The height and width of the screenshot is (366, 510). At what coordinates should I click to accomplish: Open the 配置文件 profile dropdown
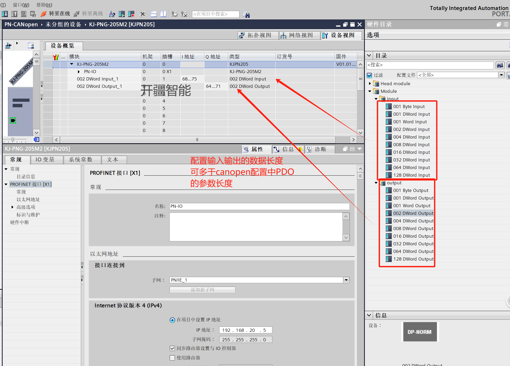coord(501,75)
